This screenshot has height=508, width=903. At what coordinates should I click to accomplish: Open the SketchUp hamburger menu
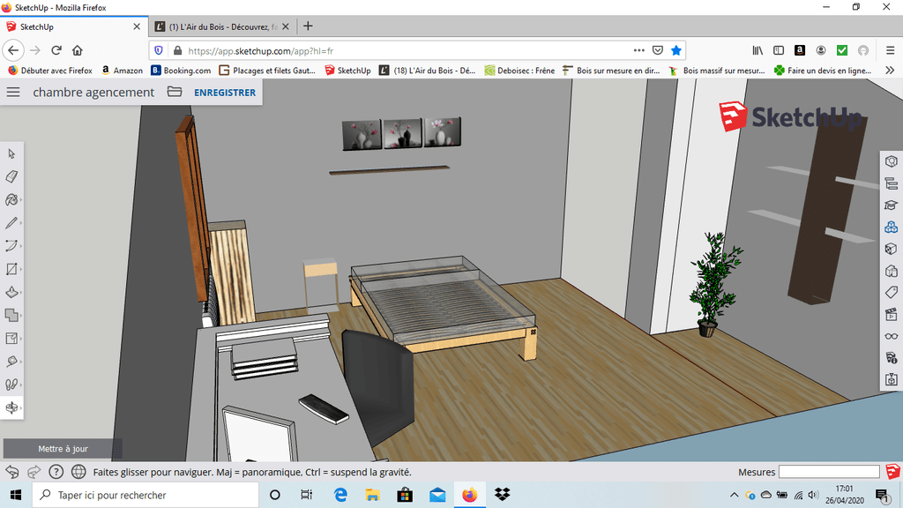pos(13,92)
